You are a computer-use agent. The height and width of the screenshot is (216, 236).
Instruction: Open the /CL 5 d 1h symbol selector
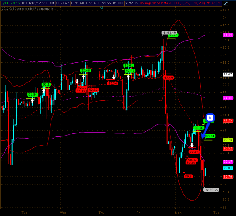10,3
